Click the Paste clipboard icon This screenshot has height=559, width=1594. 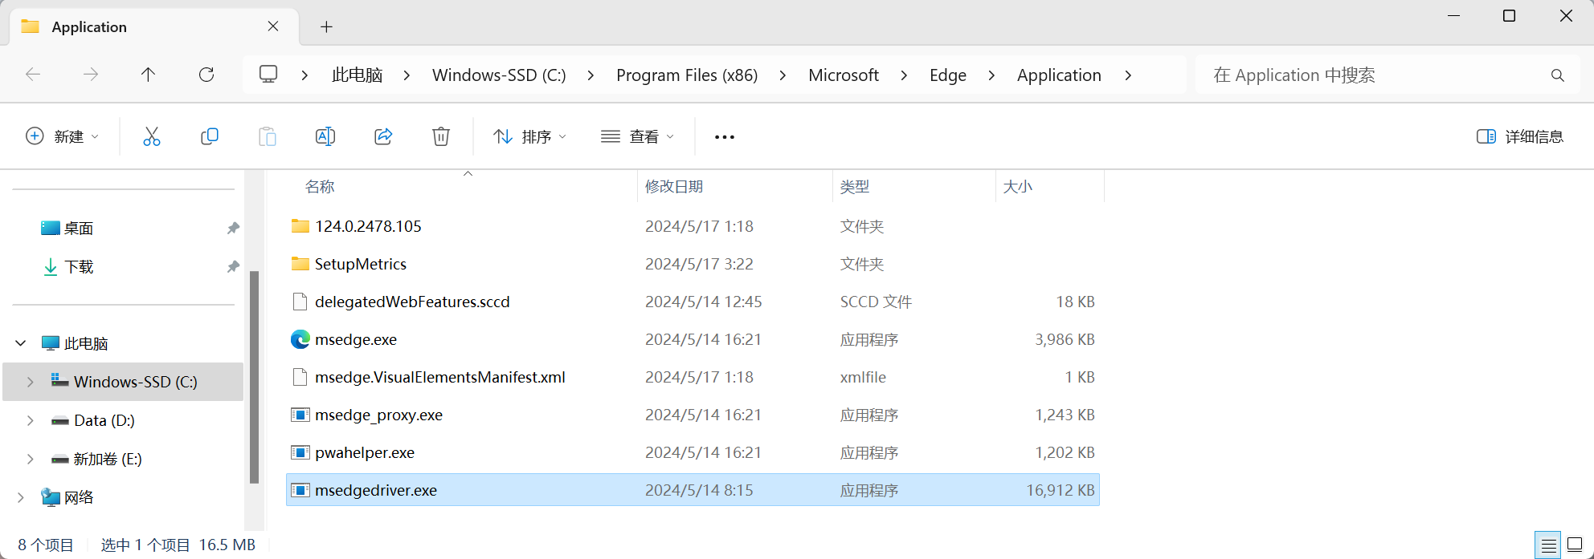tap(268, 136)
